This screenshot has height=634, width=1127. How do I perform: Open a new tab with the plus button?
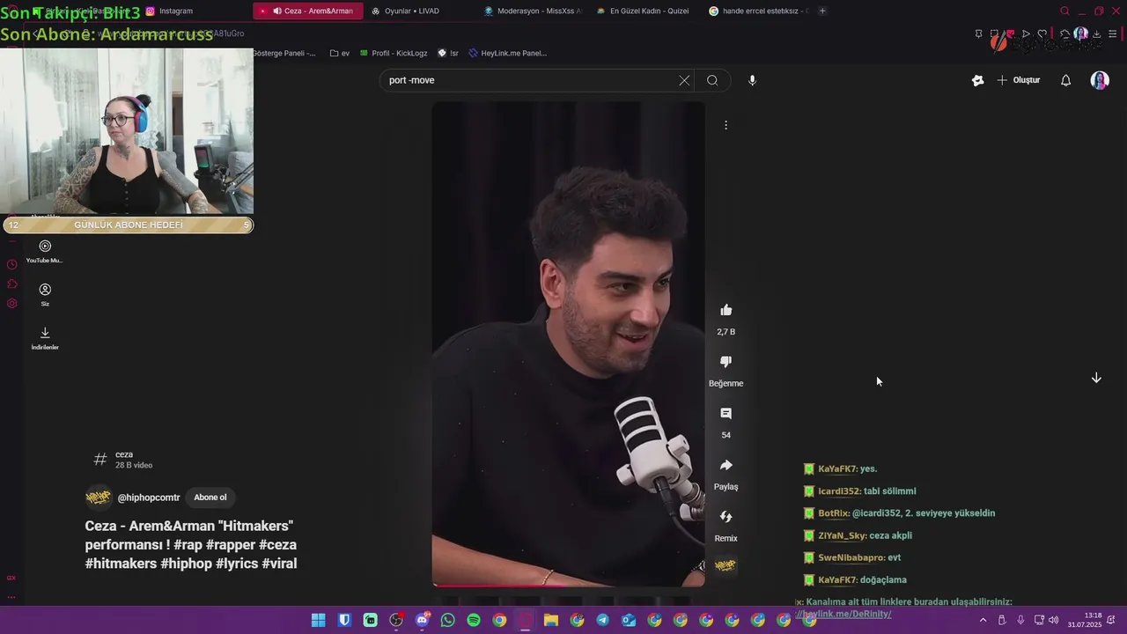pos(822,11)
